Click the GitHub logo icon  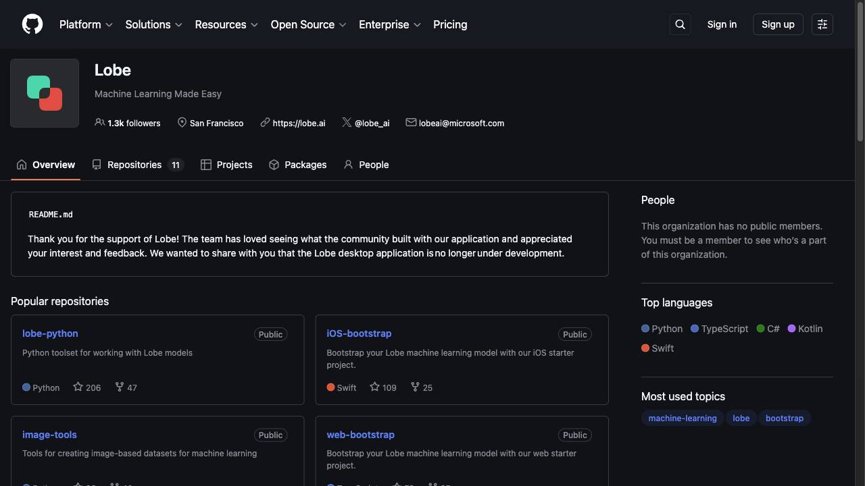(x=32, y=24)
